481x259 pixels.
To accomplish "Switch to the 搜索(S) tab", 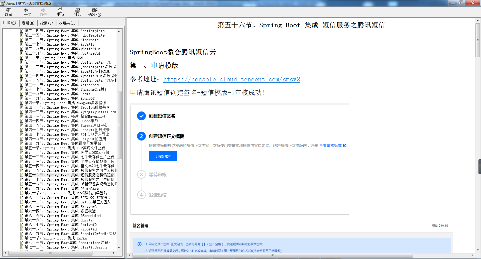I will pyautogui.click(x=47, y=23).
